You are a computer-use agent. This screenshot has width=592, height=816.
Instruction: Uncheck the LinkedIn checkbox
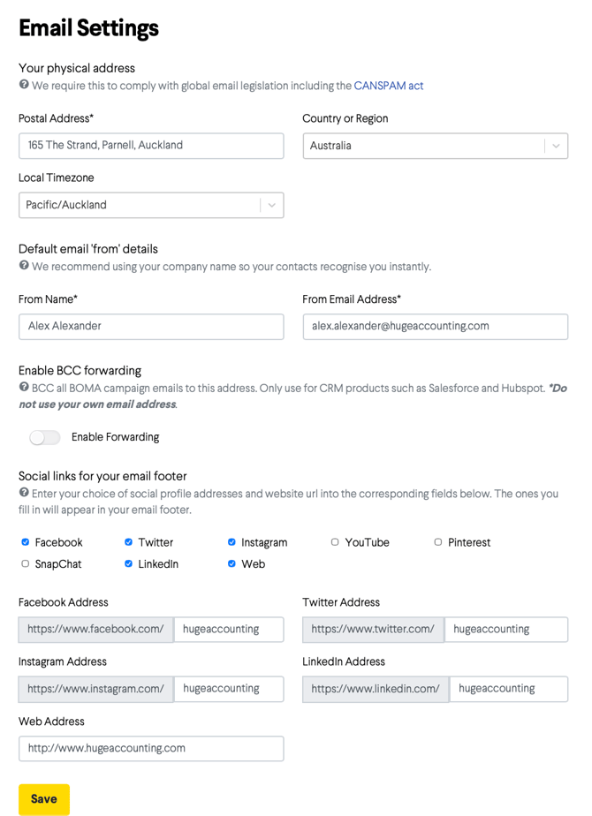tap(129, 563)
